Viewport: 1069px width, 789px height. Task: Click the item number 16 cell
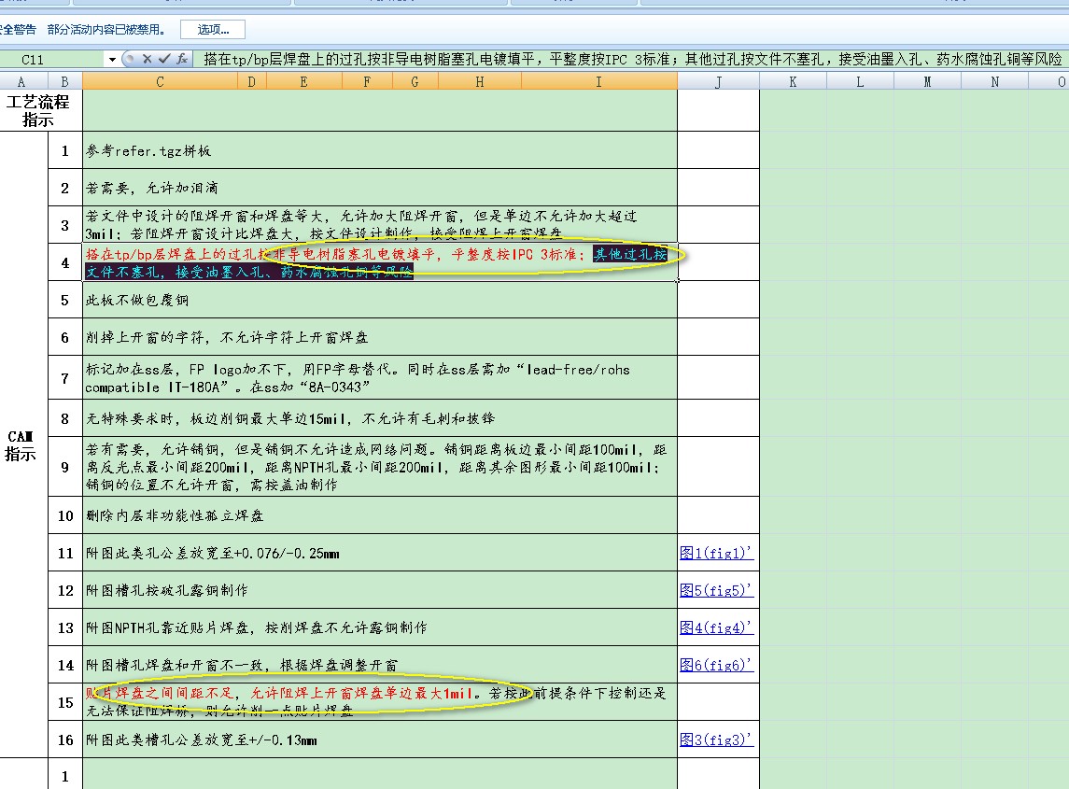click(65, 740)
